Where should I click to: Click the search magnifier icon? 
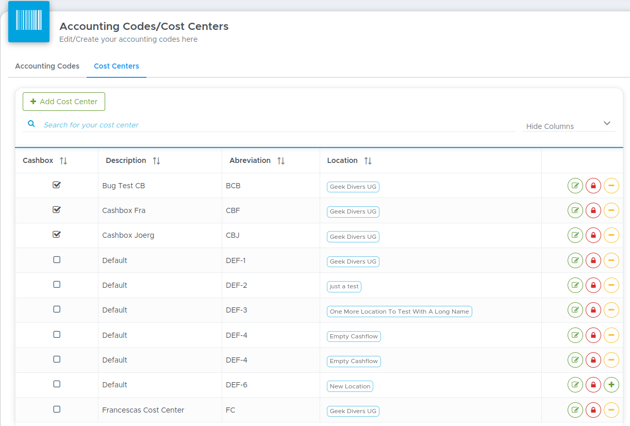(x=31, y=124)
